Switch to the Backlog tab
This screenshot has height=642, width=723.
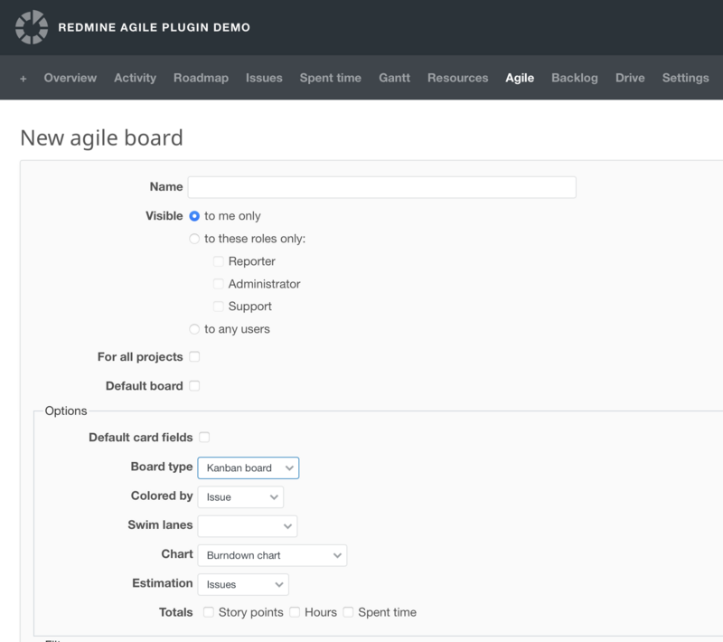(x=575, y=78)
